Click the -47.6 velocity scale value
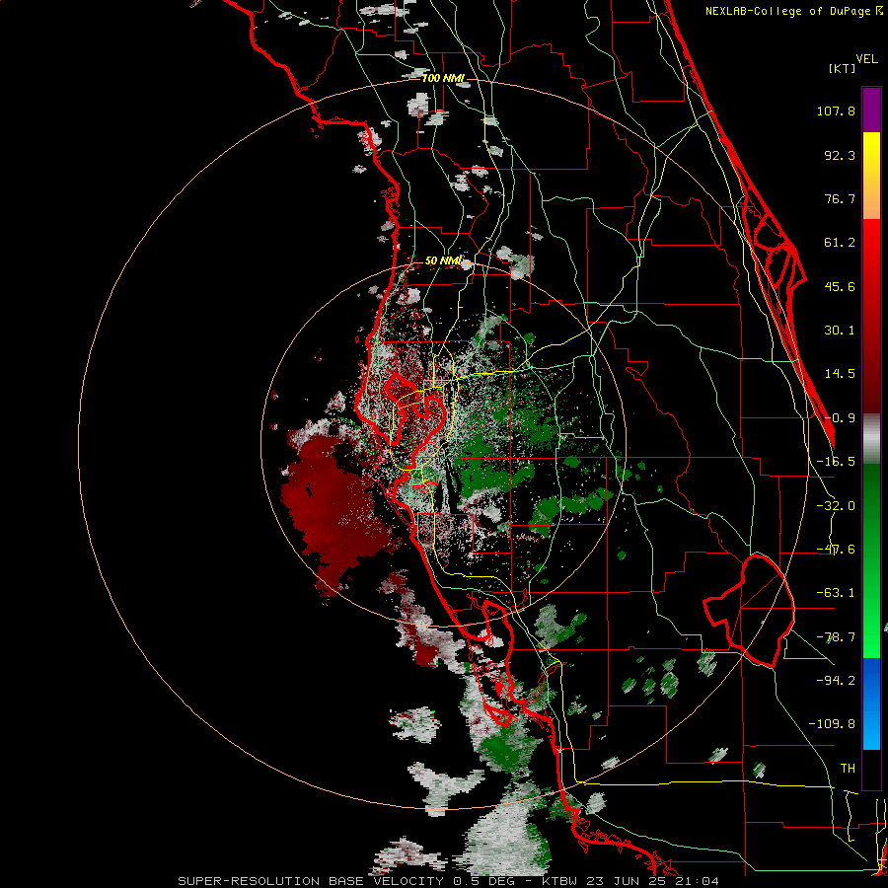The width and height of the screenshot is (888, 888). coord(836,550)
